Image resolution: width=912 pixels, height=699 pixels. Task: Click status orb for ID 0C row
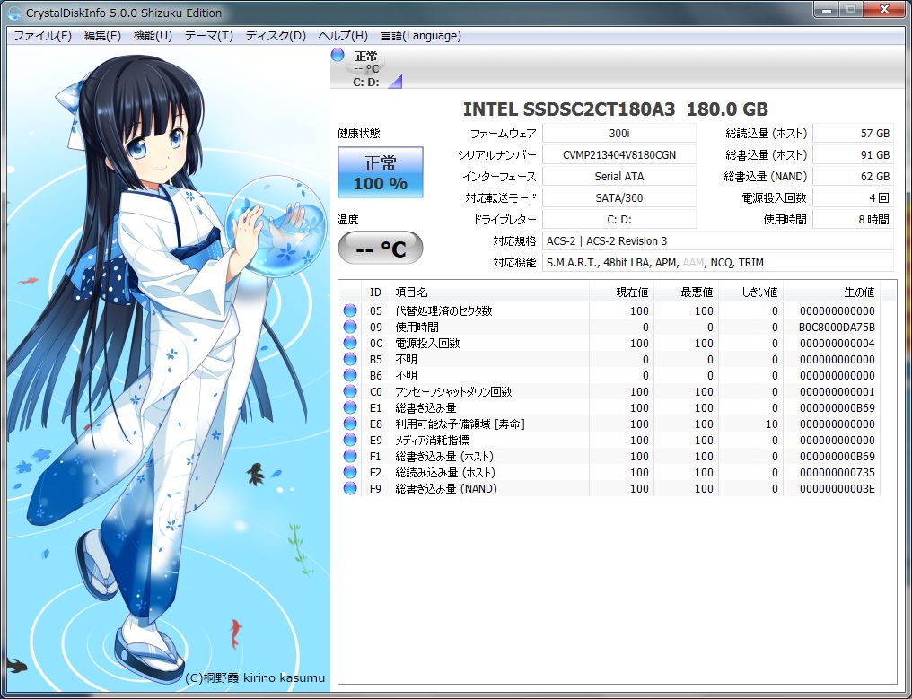(x=350, y=343)
